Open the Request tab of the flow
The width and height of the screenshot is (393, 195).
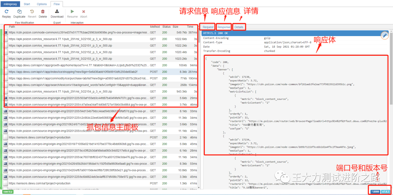tap(208, 27)
